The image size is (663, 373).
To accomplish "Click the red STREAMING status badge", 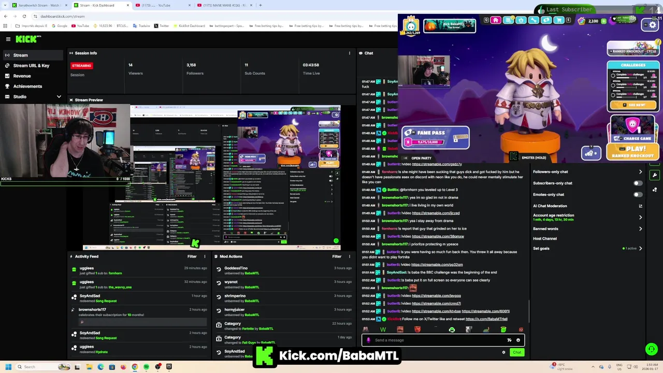I will pyautogui.click(x=81, y=66).
